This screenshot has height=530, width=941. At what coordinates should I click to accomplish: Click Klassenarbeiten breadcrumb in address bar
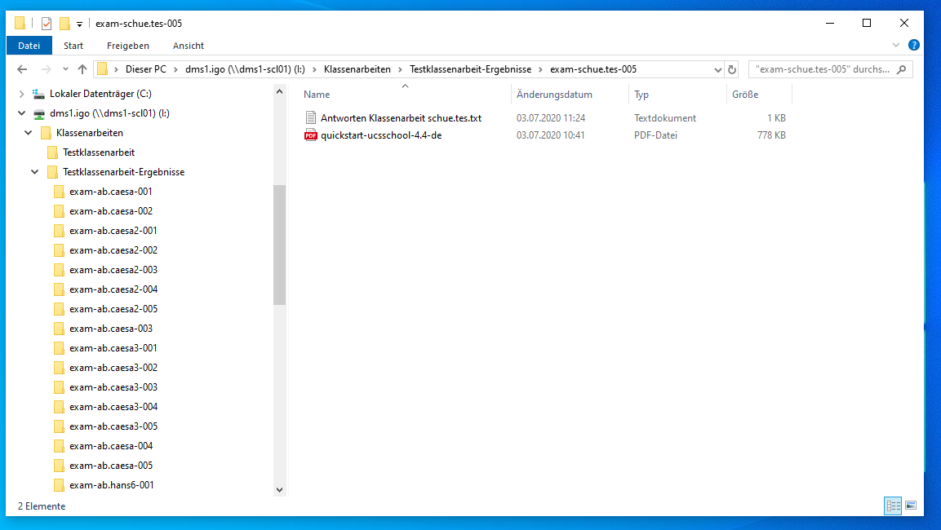(x=357, y=69)
